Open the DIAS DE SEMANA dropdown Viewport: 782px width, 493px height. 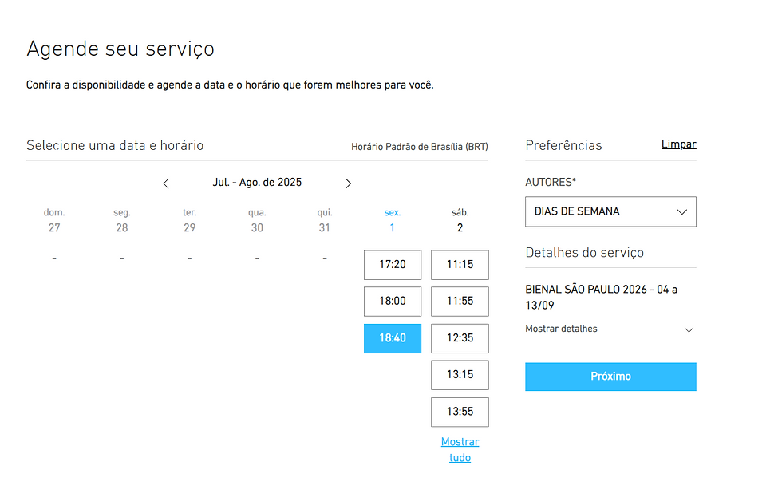click(610, 211)
